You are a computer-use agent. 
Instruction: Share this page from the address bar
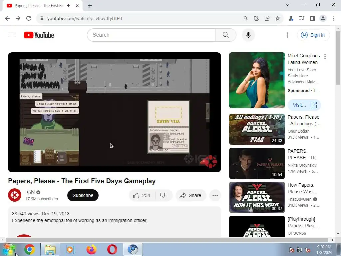click(x=267, y=18)
